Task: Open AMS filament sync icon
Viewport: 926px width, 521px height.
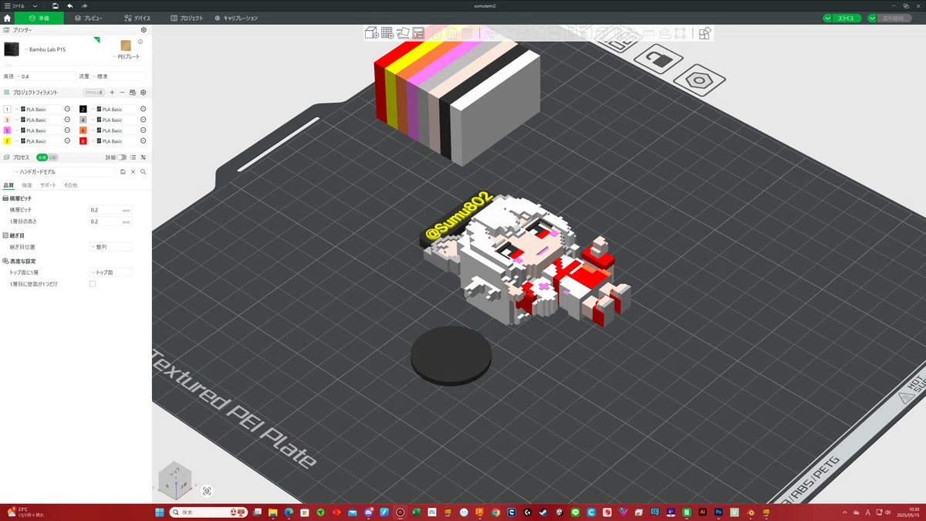Action: point(133,93)
